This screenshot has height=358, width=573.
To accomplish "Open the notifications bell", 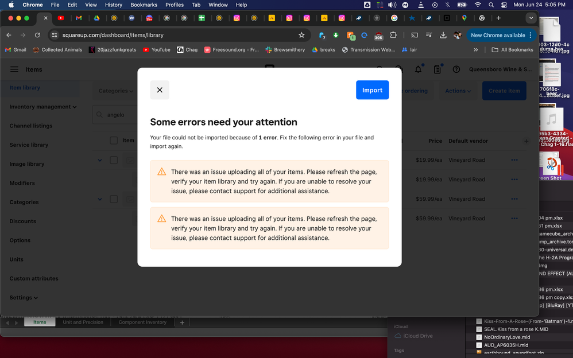I will pyautogui.click(x=418, y=69).
